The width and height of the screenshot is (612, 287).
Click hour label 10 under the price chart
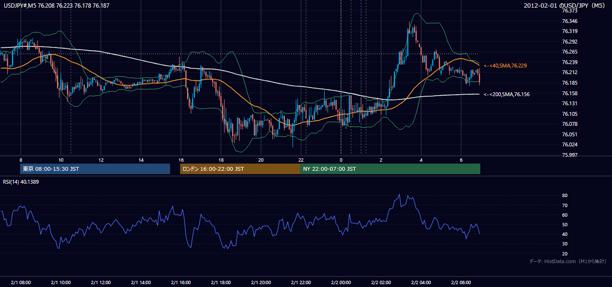[x=61, y=160]
